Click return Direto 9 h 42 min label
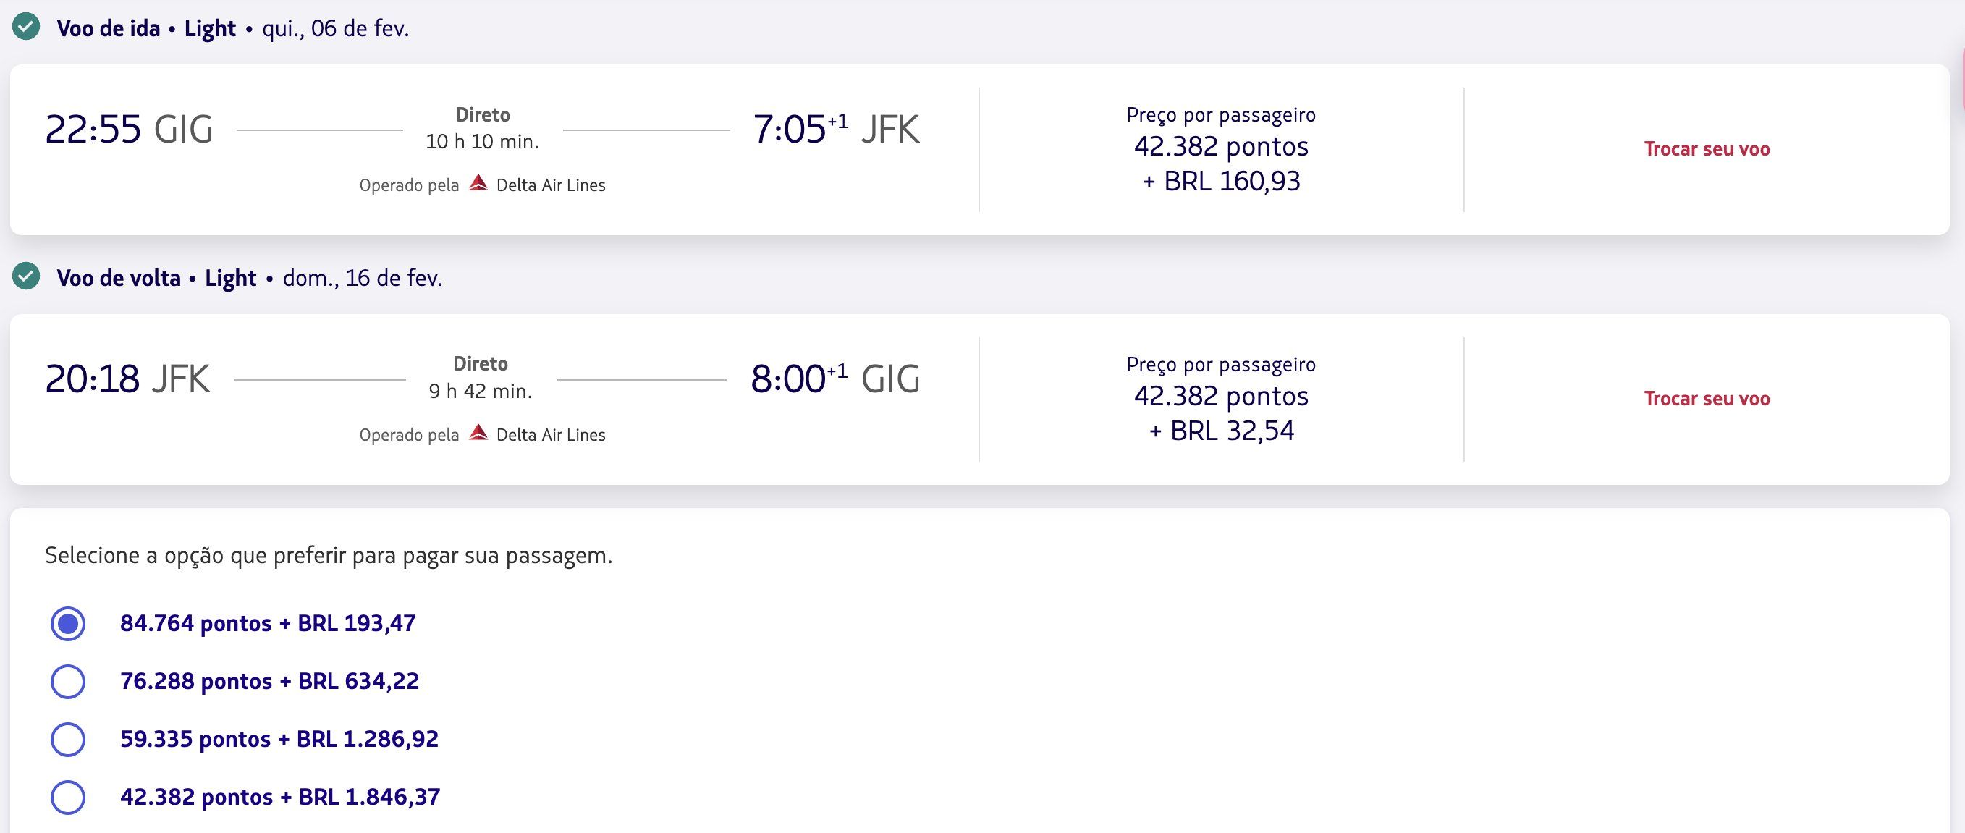This screenshot has width=1965, height=833. coord(481,378)
